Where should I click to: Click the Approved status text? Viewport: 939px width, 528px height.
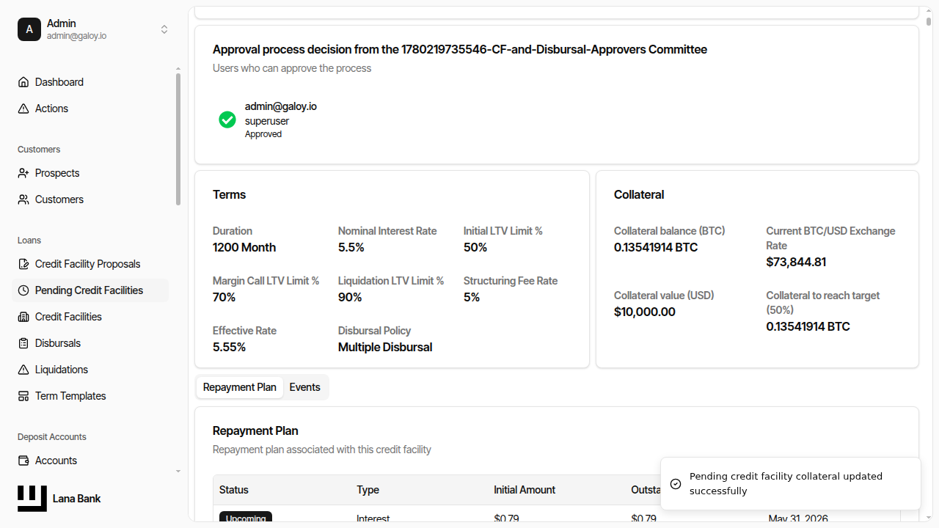[x=263, y=134]
